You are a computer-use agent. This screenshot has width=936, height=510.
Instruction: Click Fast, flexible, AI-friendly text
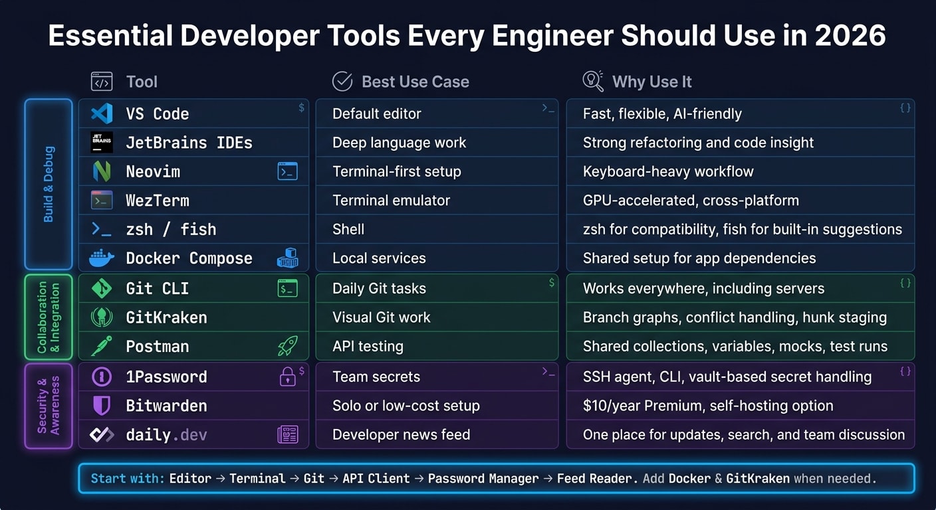[662, 114]
